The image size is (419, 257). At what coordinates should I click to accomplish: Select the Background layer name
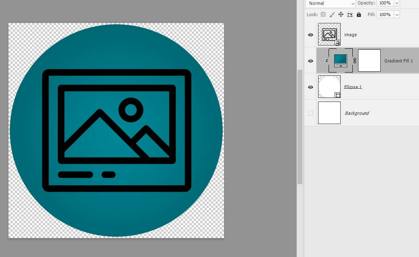357,113
